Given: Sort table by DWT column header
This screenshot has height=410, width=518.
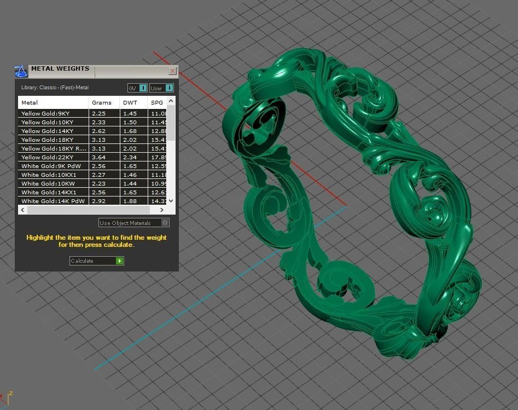Looking at the screenshot, I should click(x=133, y=102).
